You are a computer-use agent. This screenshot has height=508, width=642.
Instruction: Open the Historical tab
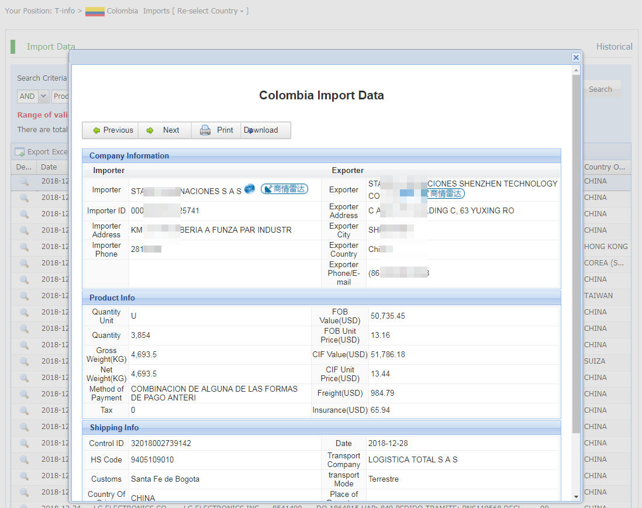pos(614,47)
